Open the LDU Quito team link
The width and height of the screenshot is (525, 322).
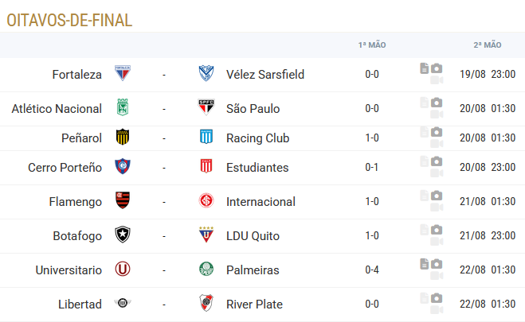[x=253, y=236]
